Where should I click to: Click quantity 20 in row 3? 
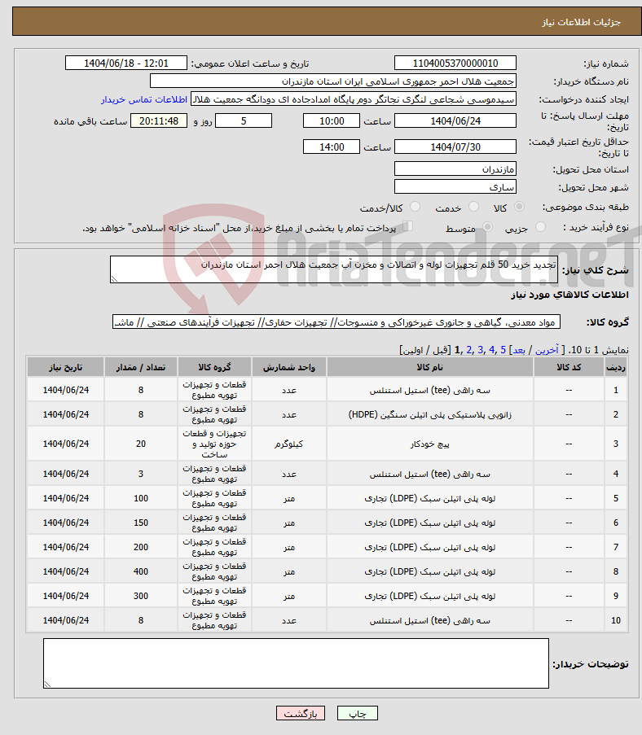[x=141, y=444]
